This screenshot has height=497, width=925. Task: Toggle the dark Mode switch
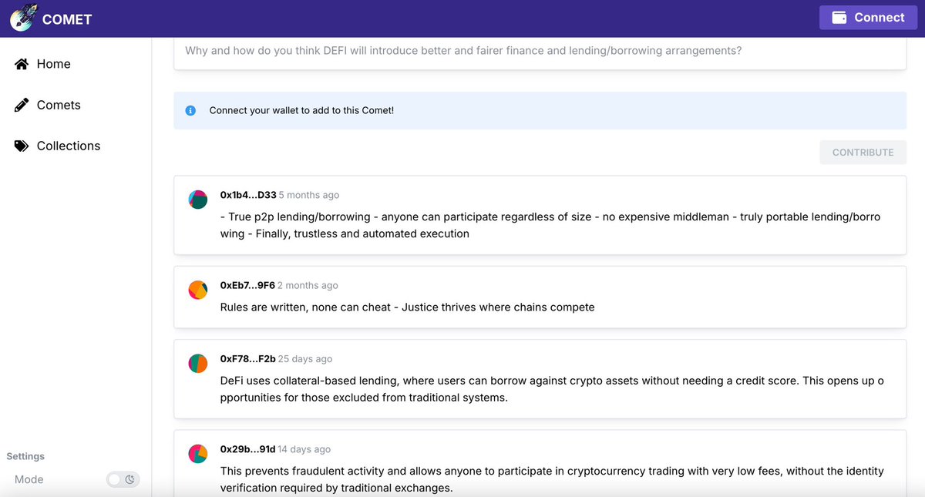pos(122,479)
